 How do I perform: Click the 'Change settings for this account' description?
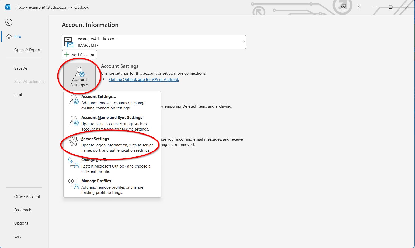pyautogui.click(x=154, y=73)
